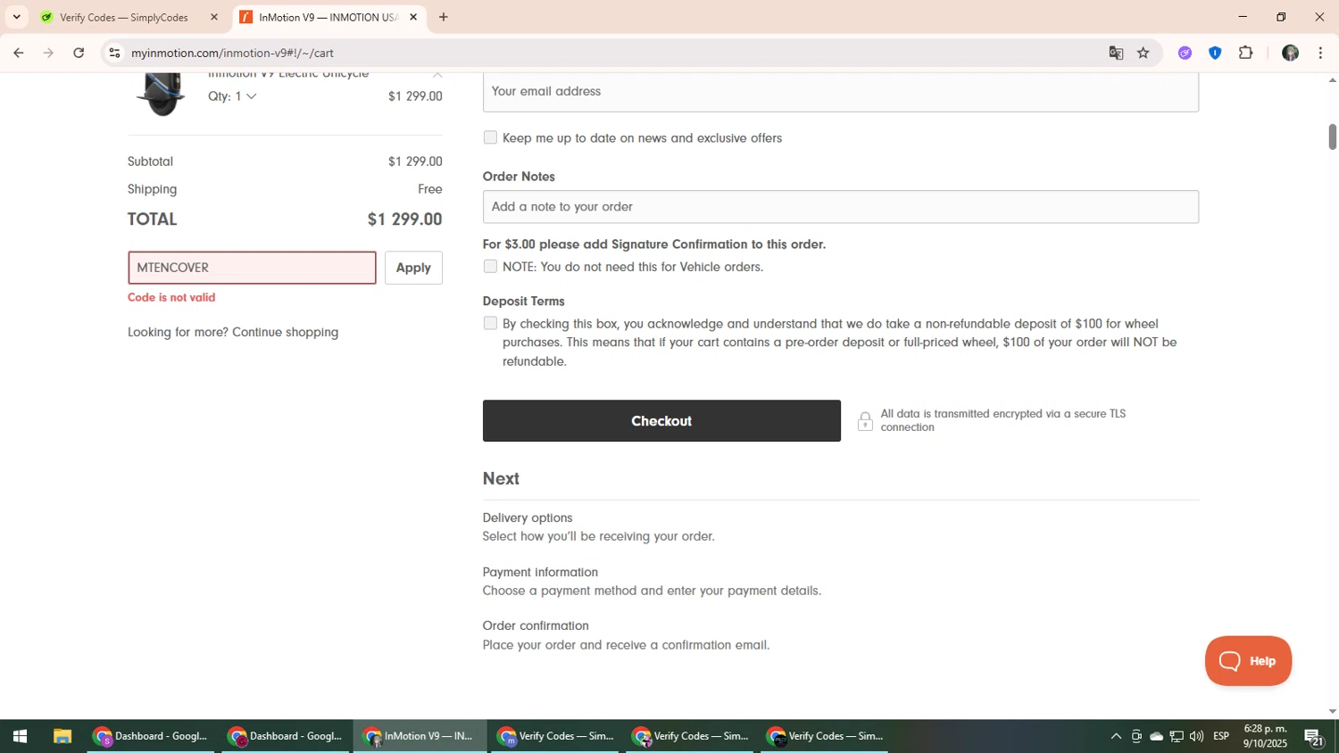Close the Verify Codes SimplyCodes tab
The height and width of the screenshot is (753, 1339).
pos(213,17)
